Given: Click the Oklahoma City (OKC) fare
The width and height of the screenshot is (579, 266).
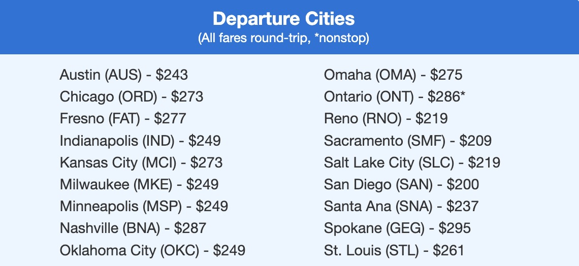Looking at the screenshot, I should (152, 250).
